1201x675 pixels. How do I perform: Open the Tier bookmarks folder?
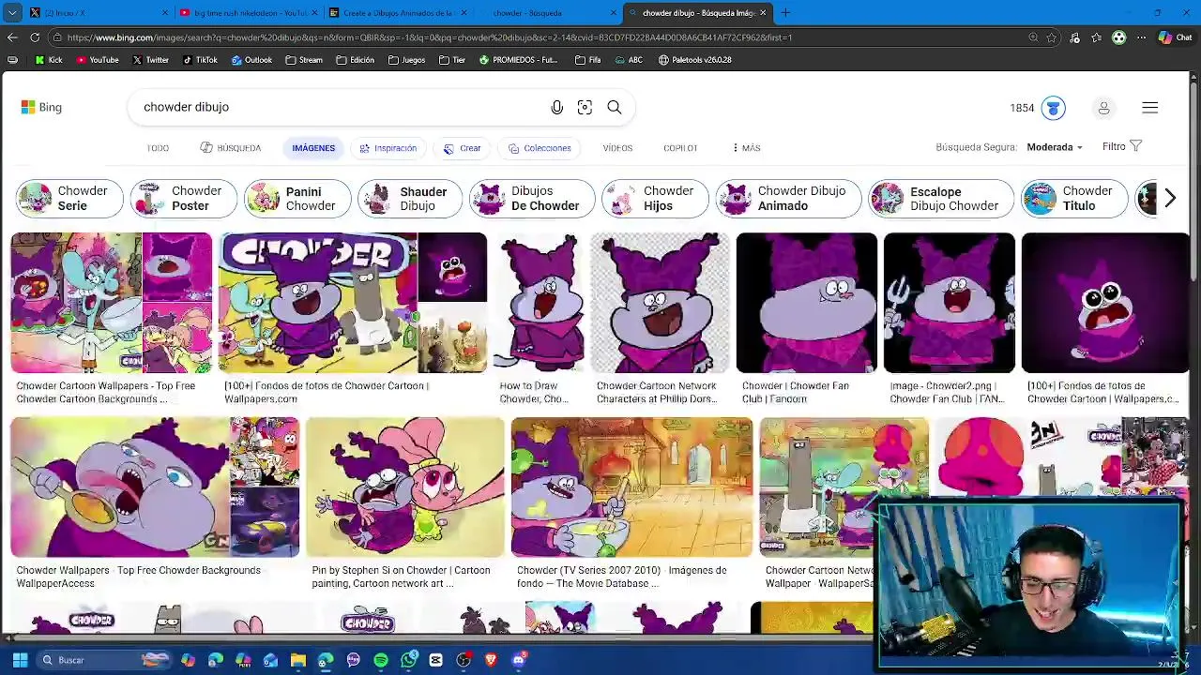452,60
